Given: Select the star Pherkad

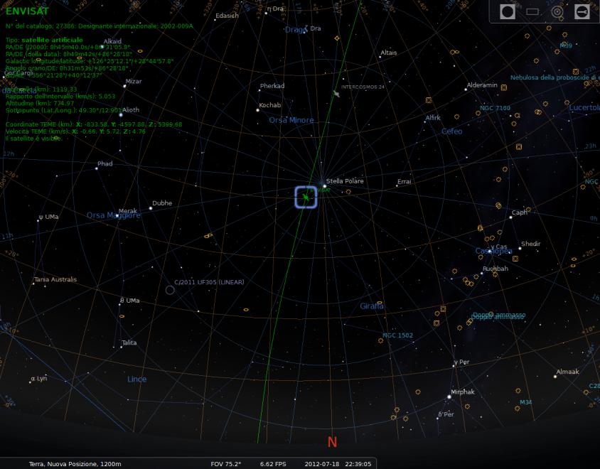Looking at the screenshot, I should 259,91.
